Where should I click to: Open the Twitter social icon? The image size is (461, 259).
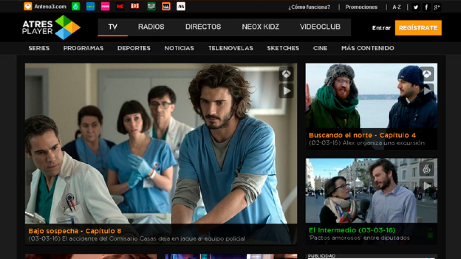point(416,7)
